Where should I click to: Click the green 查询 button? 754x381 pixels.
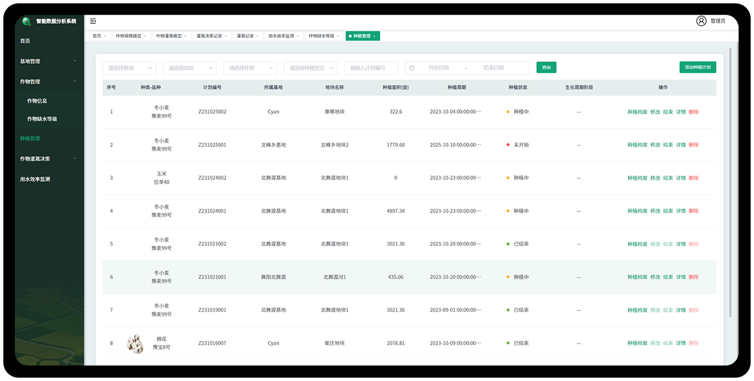[546, 68]
